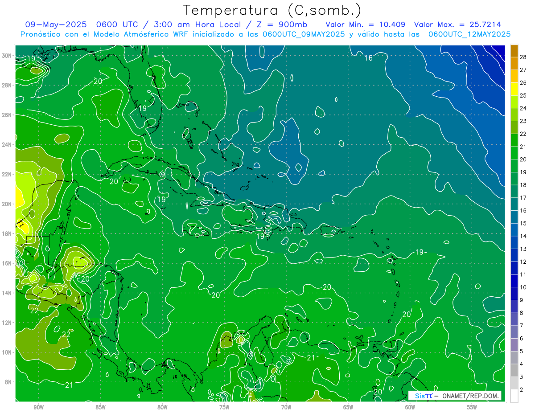Click the 60W longitude axis label

click(x=410, y=407)
